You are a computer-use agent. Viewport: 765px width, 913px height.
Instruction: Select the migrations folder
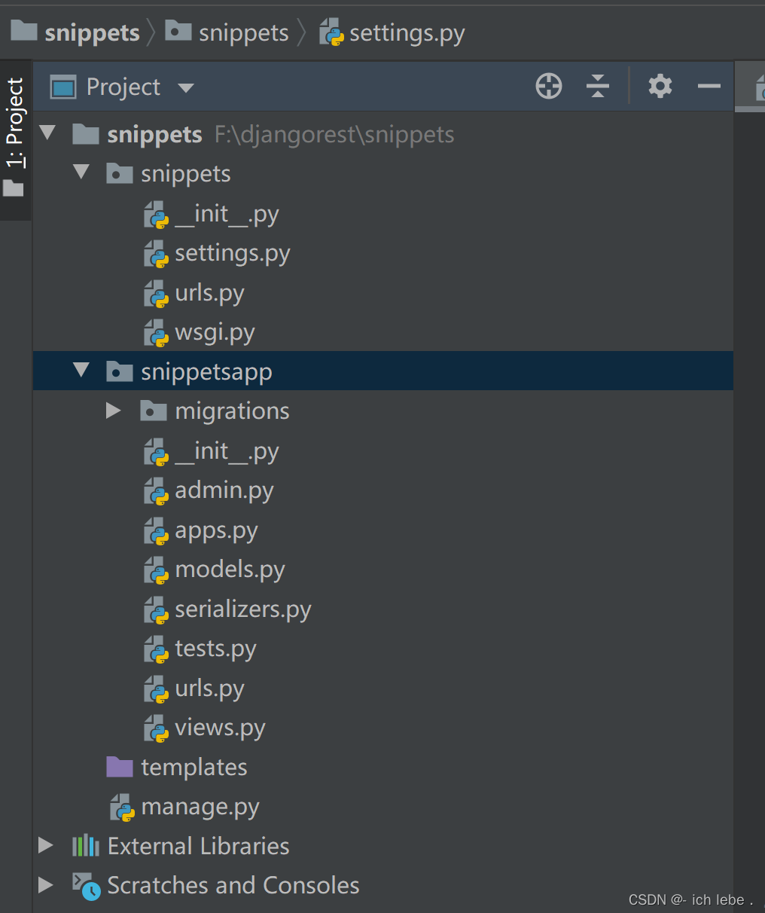point(383,411)
